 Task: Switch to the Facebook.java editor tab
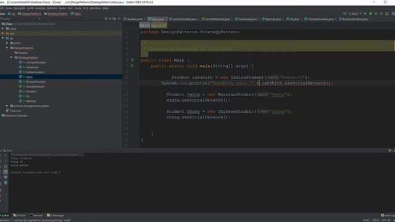tap(247, 19)
